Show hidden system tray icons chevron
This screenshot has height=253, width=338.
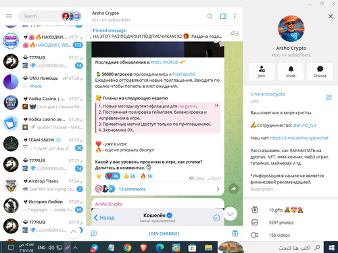75,248
